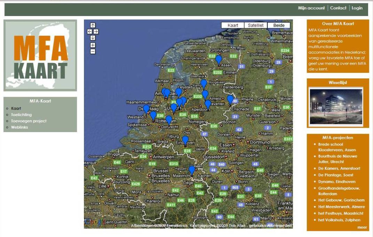Click the blue map marker near Assen
The width and height of the screenshot is (373, 237).
(x=219, y=59)
